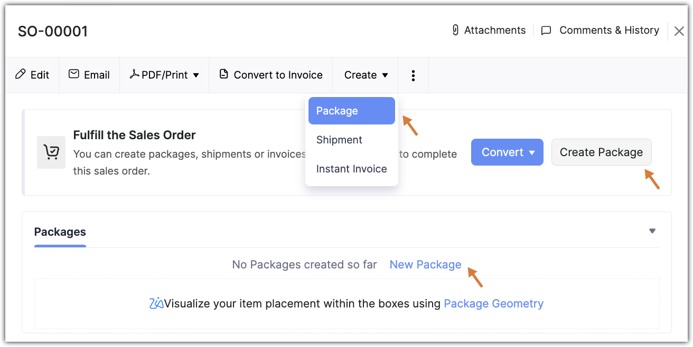Open the Comments & History speech bubble icon
This screenshot has width=693, height=347.
(x=547, y=31)
